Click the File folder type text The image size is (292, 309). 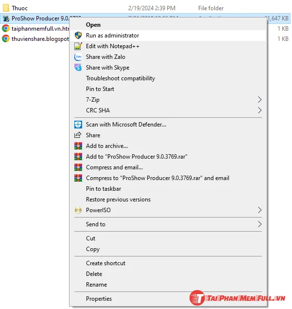tap(211, 8)
